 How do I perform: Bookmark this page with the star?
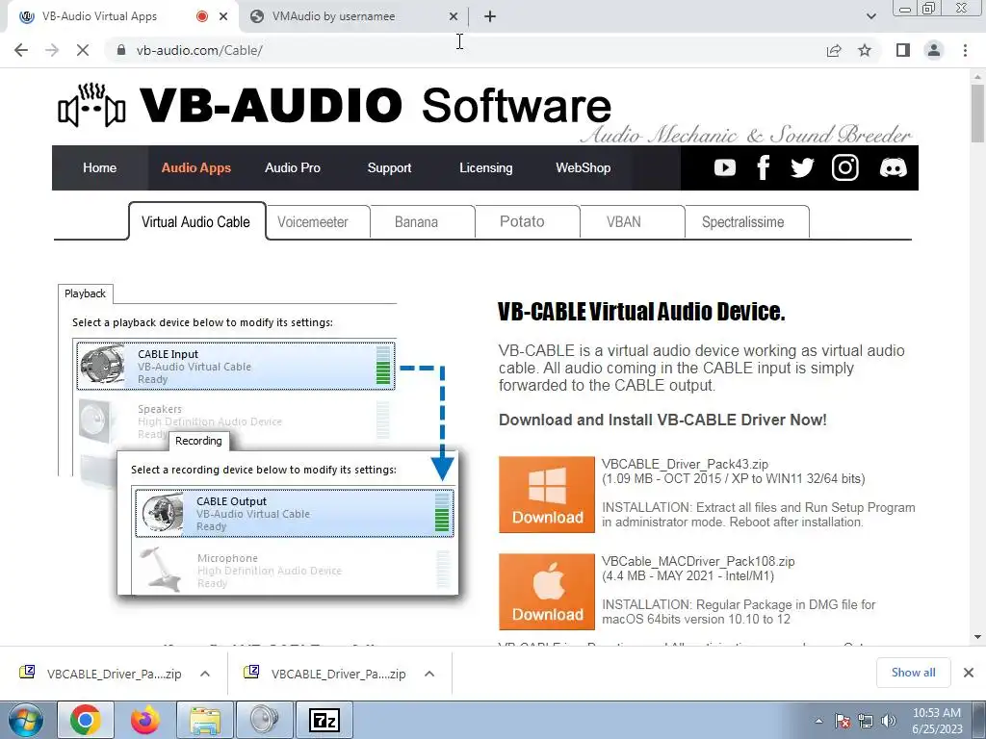coord(865,50)
